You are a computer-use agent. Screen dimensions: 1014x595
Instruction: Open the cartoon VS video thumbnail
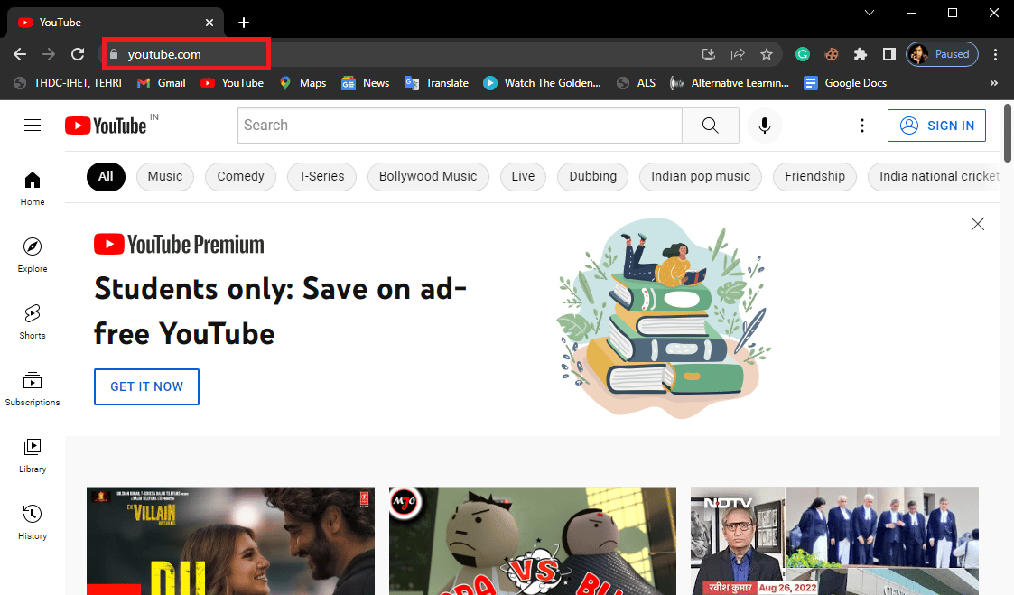click(x=532, y=541)
